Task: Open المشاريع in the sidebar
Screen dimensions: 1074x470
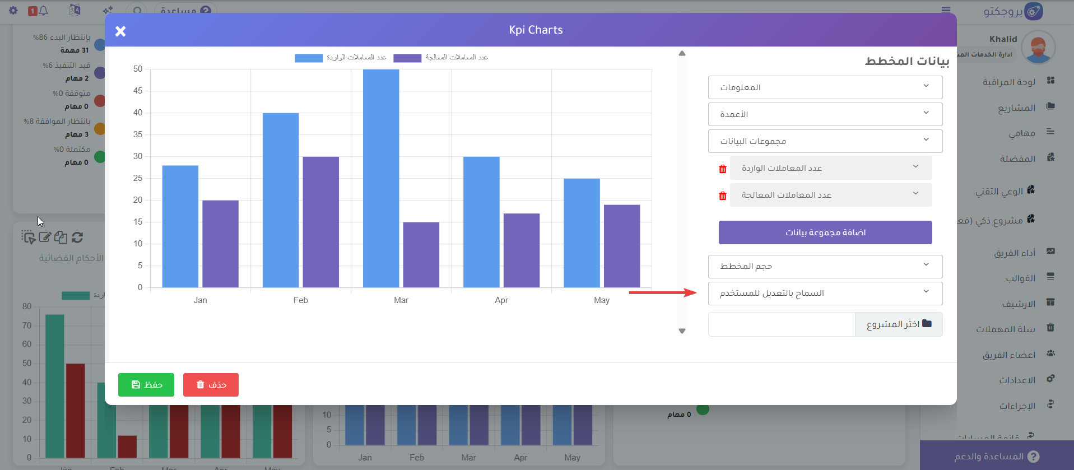Action: [x=1016, y=108]
